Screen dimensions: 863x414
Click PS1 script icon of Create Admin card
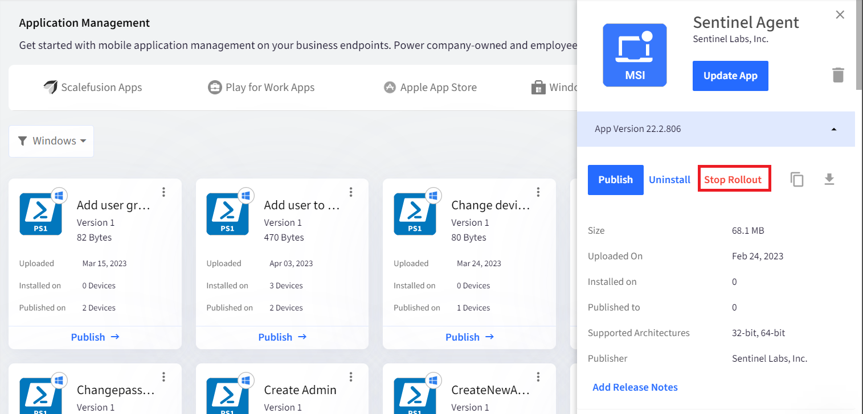pos(227,396)
